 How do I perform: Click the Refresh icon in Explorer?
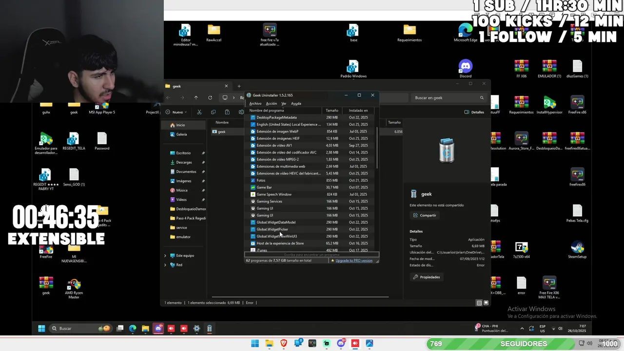click(210, 97)
